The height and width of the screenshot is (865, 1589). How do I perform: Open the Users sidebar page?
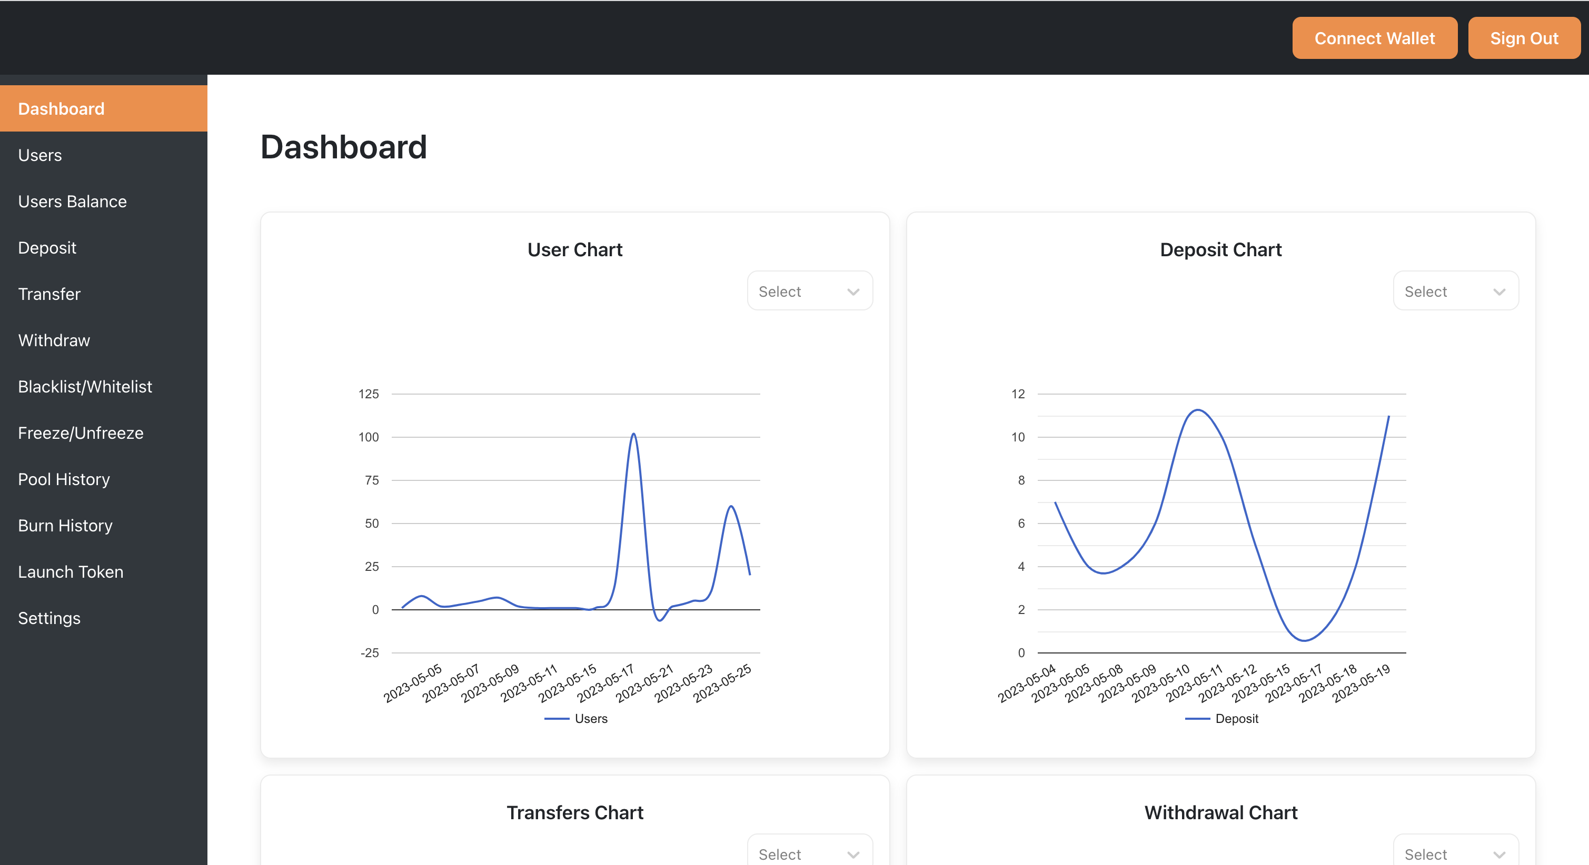40,155
